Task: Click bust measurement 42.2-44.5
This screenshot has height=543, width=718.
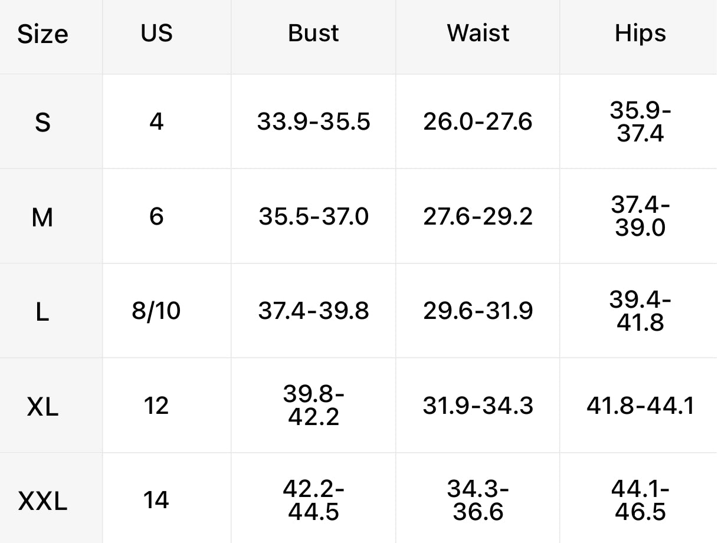Action: [x=313, y=500]
